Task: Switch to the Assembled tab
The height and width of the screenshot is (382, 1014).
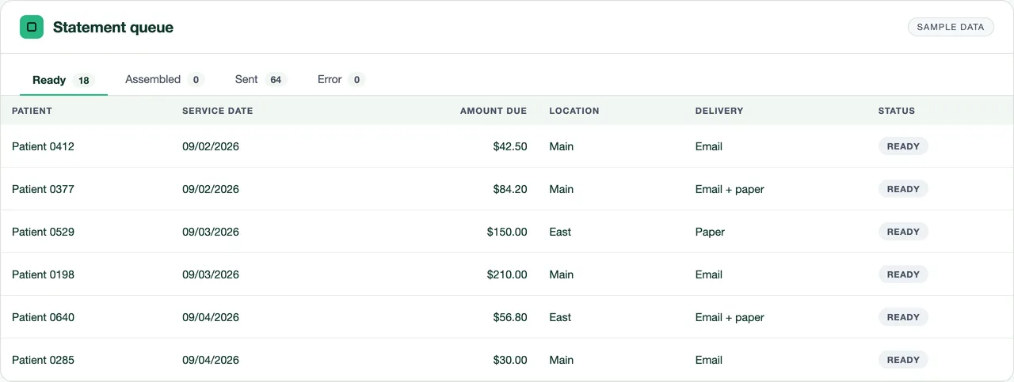Action: click(165, 80)
